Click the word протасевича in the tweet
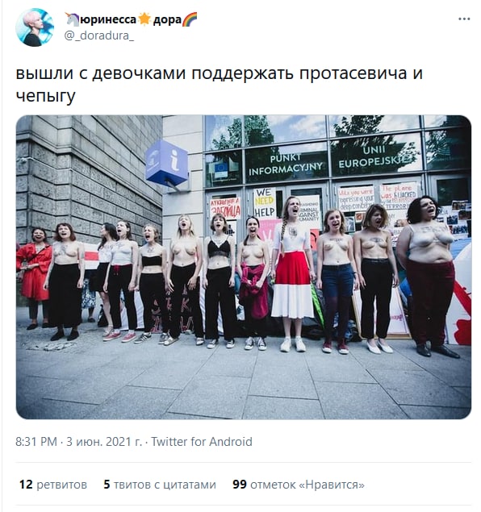This screenshot has height=512, width=481. coord(353,73)
